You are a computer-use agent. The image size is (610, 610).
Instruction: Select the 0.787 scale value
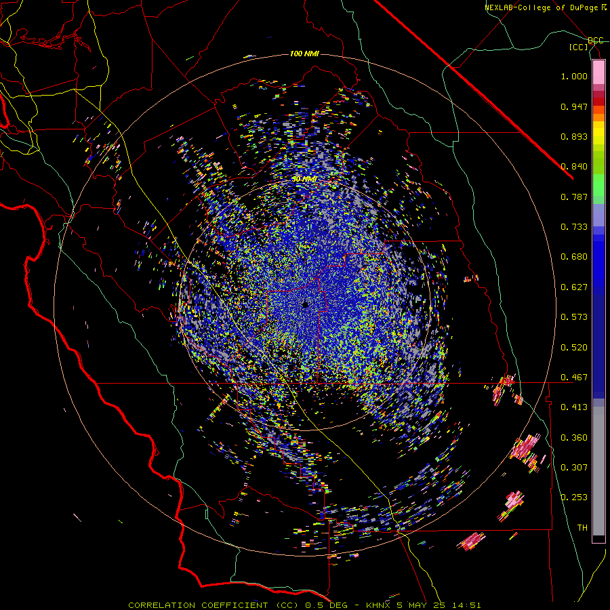point(574,197)
